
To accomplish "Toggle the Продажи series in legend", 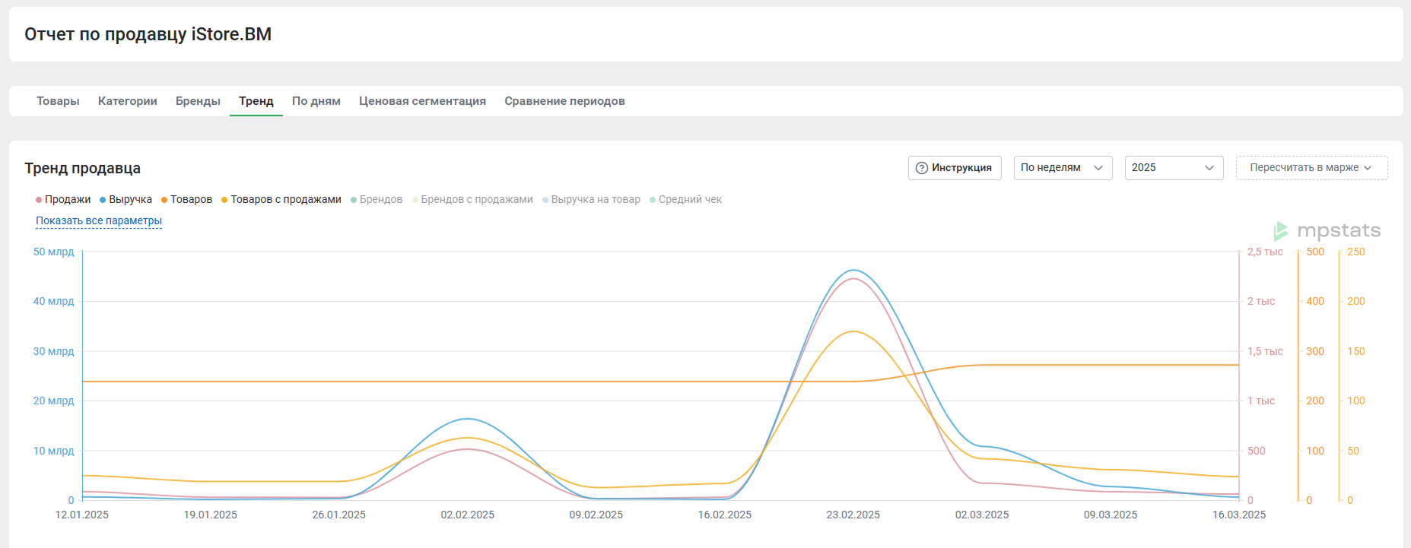I will click(x=63, y=200).
